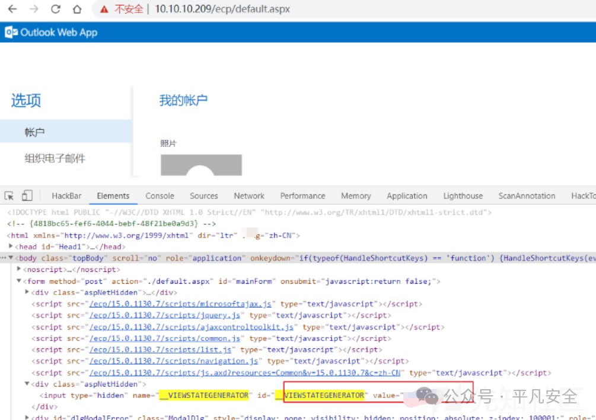Click the Outlook Web App logo icon
This screenshot has height=420, width=596.
(x=11, y=32)
